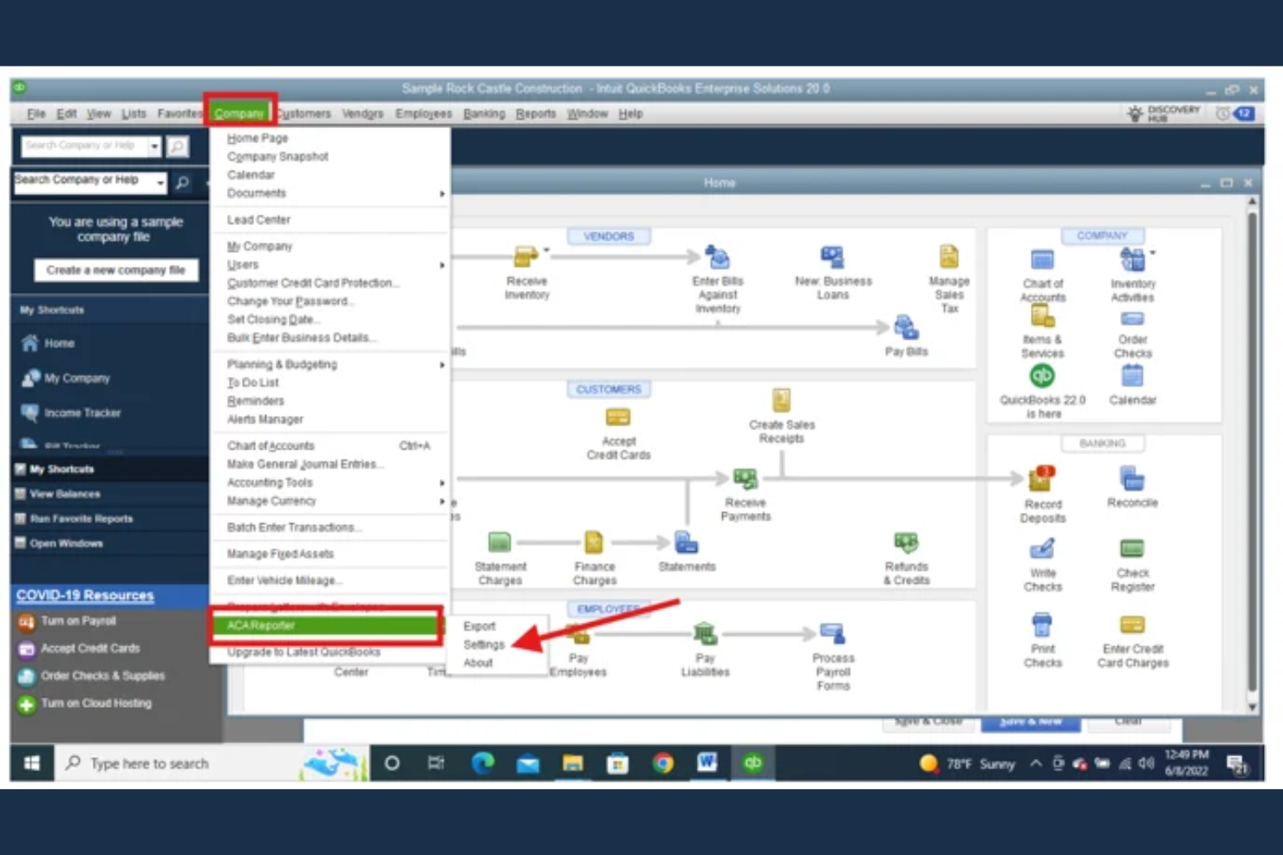Expand the Documents submenu
The width and height of the screenshot is (1283, 855).
[x=442, y=193]
